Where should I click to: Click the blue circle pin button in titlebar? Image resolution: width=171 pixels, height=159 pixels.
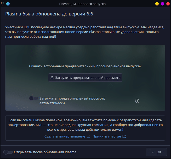8,4
